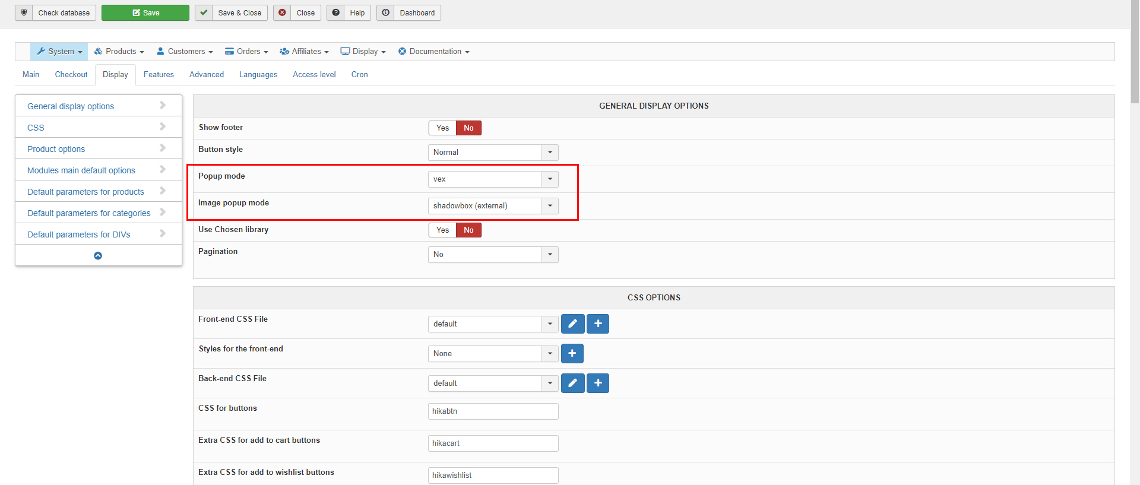Open the System menu
Image resolution: width=1140 pixels, height=485 pixels.
[x=59, y=52]
